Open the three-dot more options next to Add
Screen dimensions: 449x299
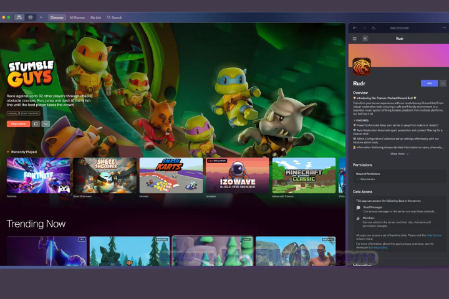pos(443,83)
